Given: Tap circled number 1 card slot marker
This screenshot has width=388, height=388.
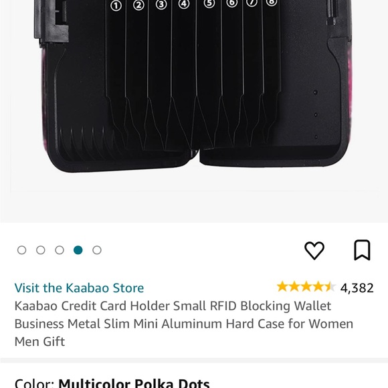Looking at the screenshot, I should click(x=116, y=6).
